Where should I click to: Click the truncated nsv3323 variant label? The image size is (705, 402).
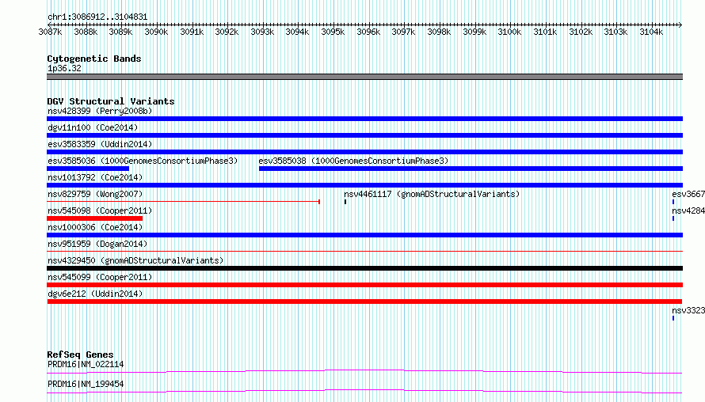coord(688,310)
